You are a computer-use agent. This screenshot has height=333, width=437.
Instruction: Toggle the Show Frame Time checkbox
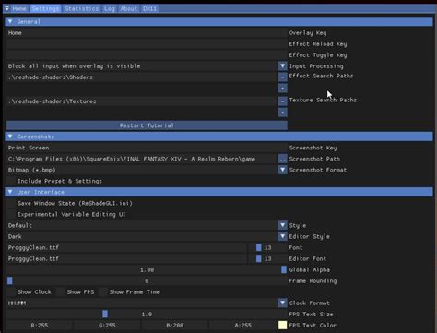(104, 291)
